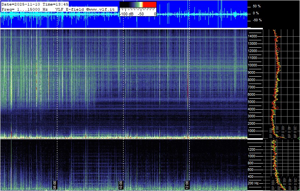Click the 1200 tick on lower frequency axis
The width and height of the screenshot is (300, 191).
click(253, 149)
